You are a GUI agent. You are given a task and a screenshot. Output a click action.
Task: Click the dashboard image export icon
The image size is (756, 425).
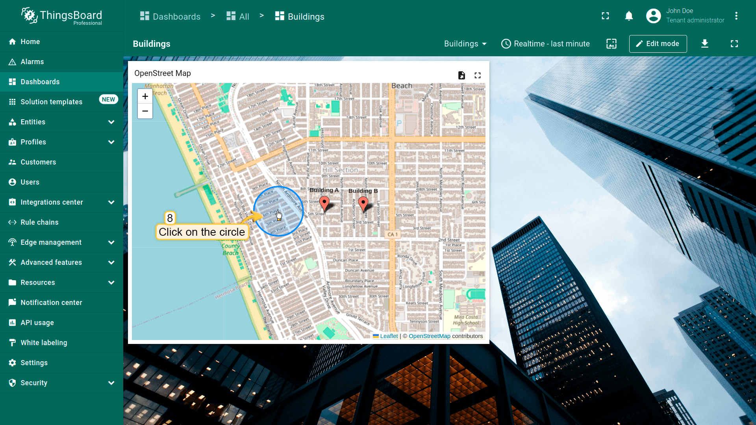(x=611, y=44)
